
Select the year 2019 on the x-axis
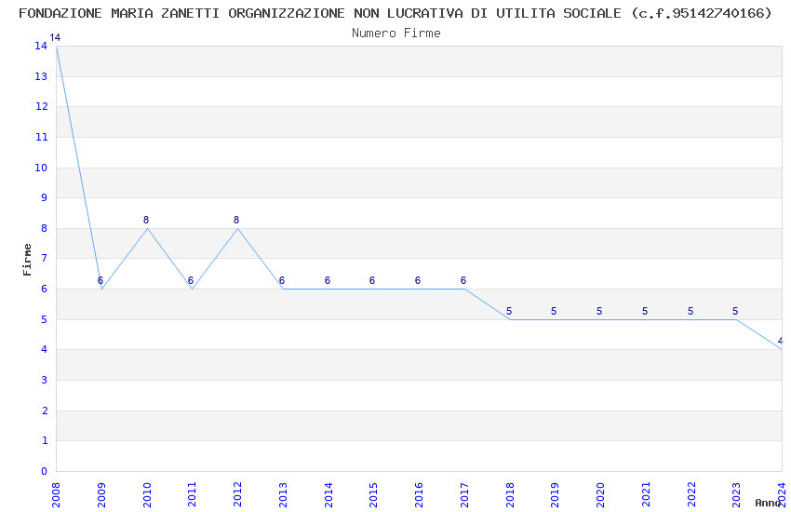pyautogui.click(x=555, y=494)
